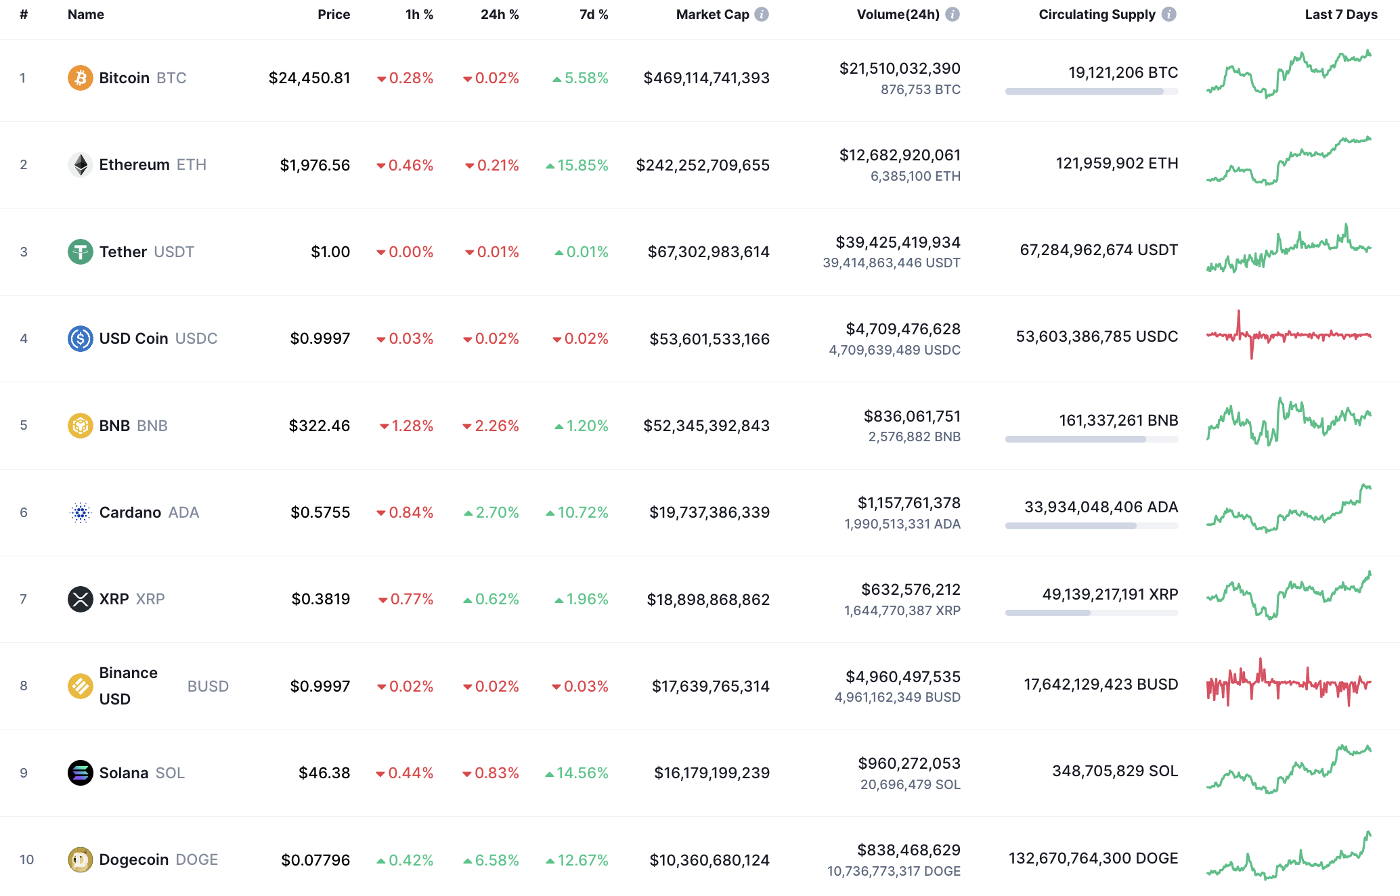
Task: Click the Dogecoin DOGE logo icon
Action: click(x=81, y=859)
